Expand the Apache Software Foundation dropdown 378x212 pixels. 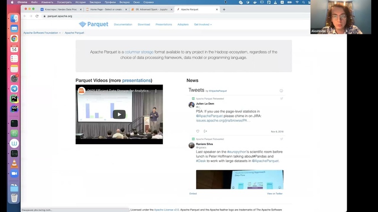(42, 33)
